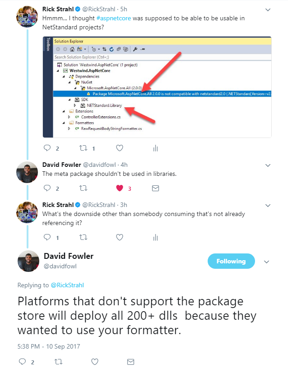Like Rick Strahl's downside question tweet
Viewport: 288px width, 377px height.
[120, 237]
